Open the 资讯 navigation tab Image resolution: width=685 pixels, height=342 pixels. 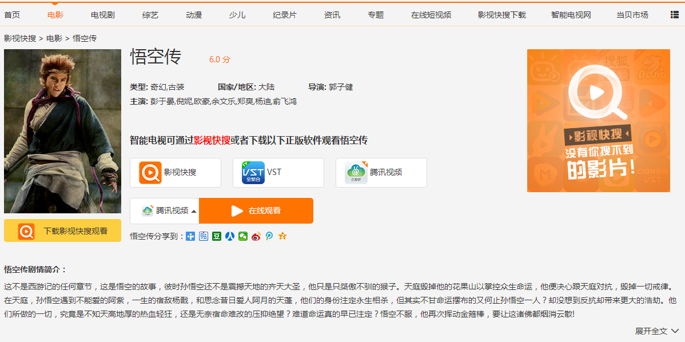(x=332, y=15)
